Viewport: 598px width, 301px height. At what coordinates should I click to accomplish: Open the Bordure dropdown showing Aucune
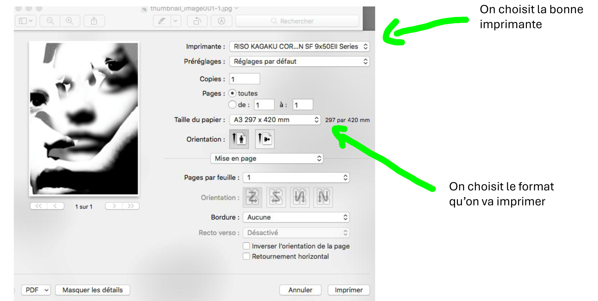pyautogui.click(x=296, y=217)
